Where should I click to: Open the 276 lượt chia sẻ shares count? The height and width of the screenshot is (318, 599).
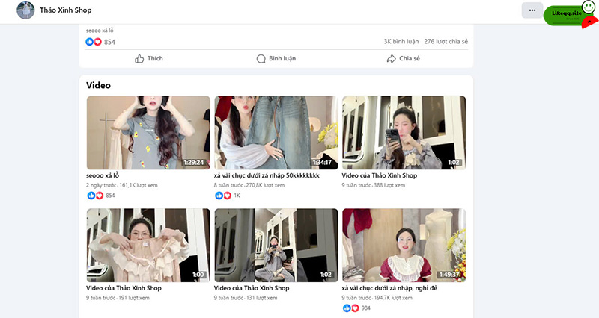tap(446, 42)
